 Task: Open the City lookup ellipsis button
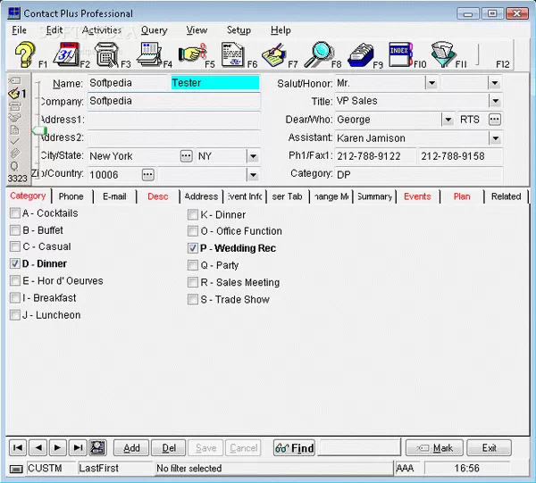coord(186,156)
